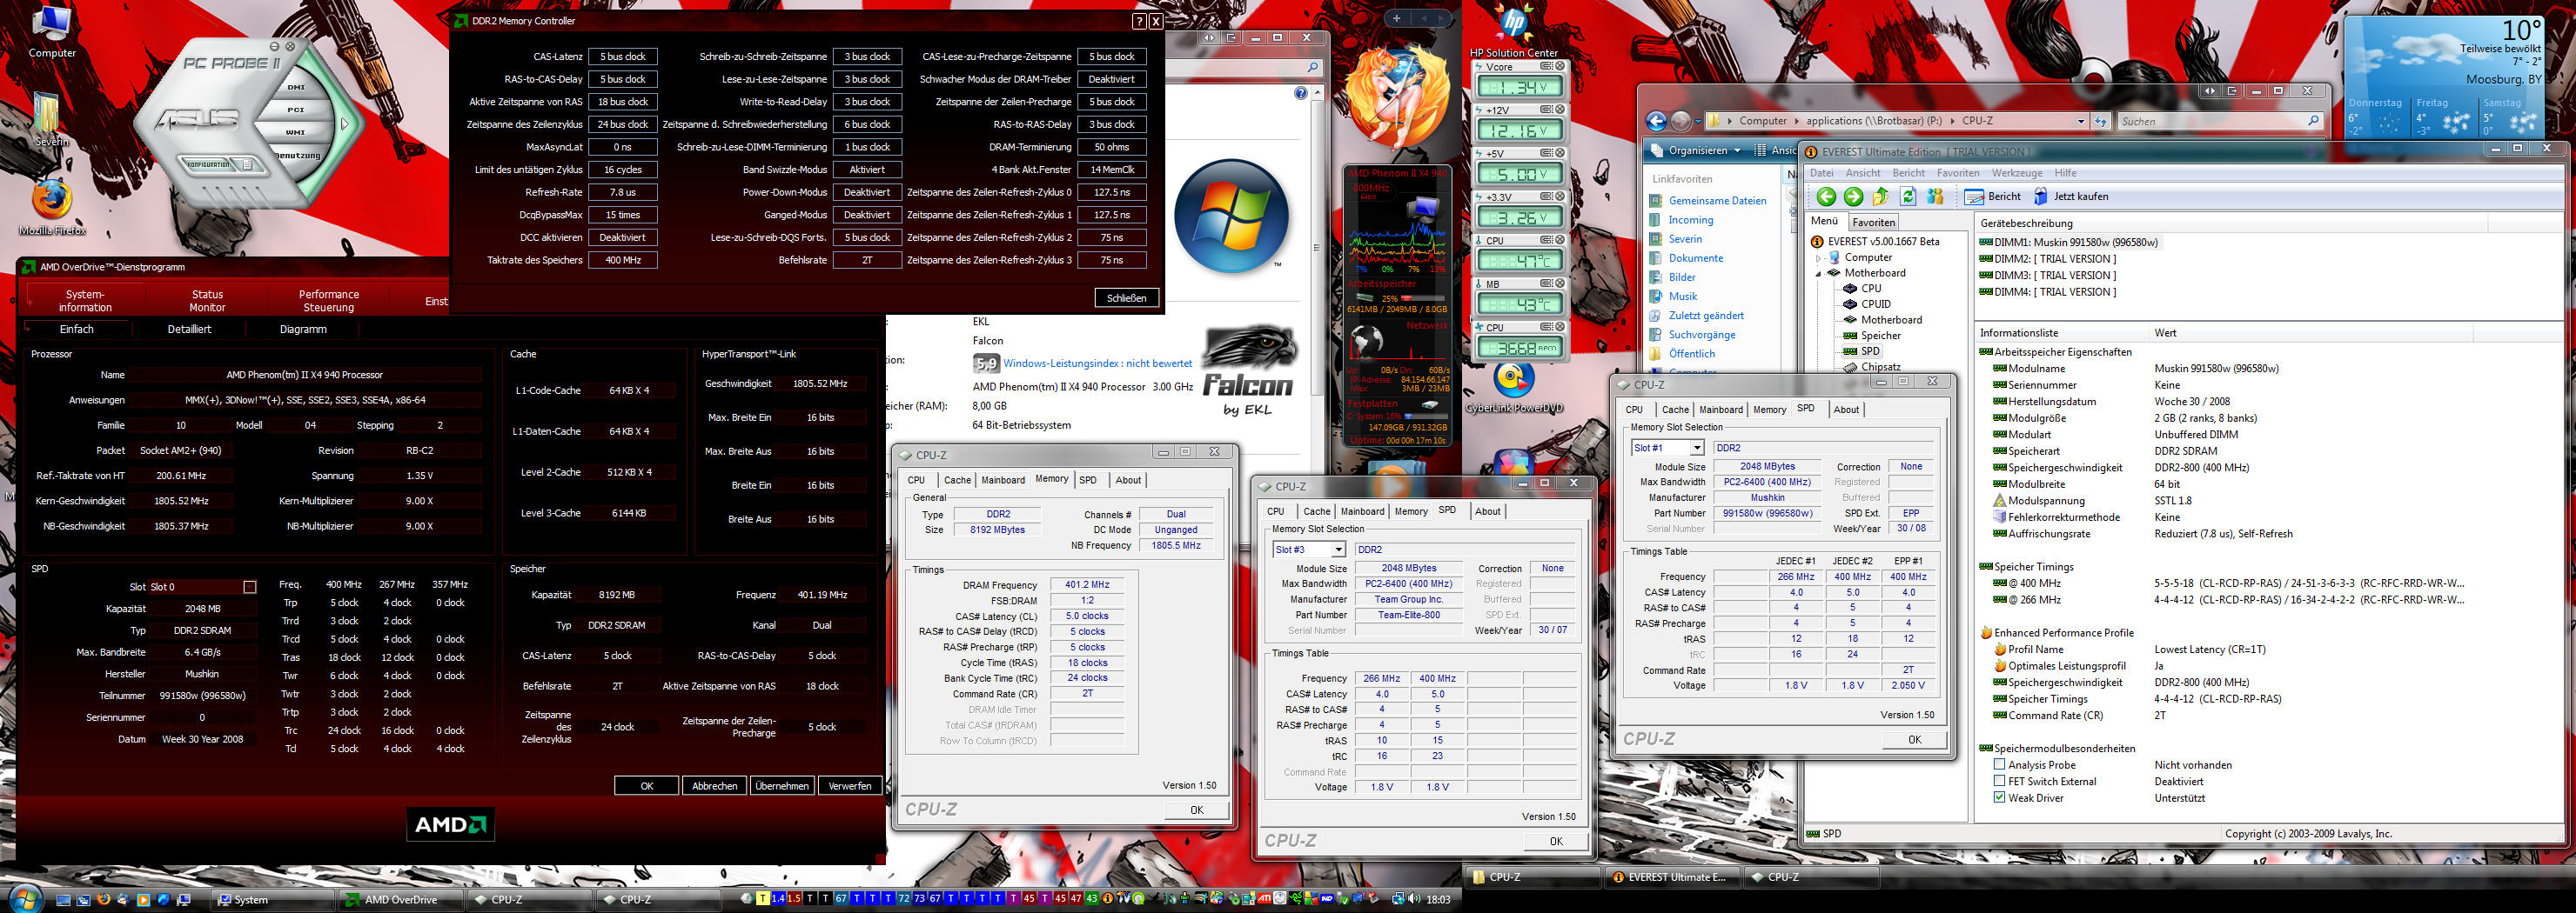
Task: Click the magnifier in the Explorer Suchen box
Action: pyautogui.click(x=2312, y=121)
